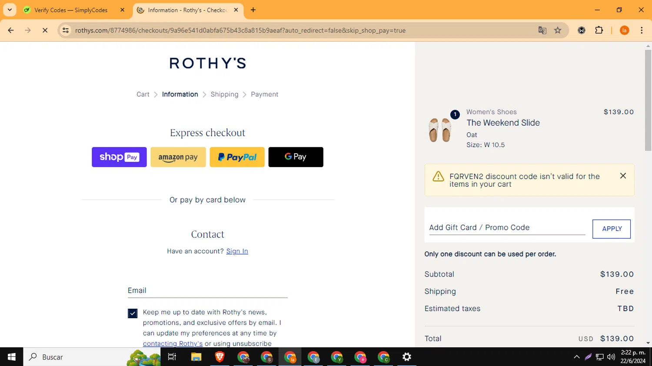
Task: Click the Shipping breadcrumb step
Action: 225,94
